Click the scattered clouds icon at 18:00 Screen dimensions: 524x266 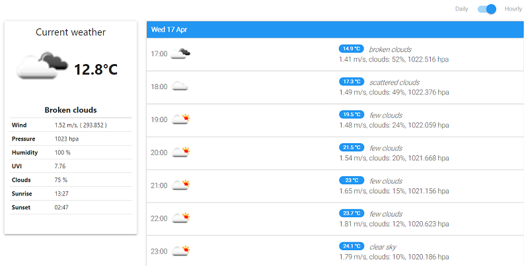pyautogui.click(x=180, y=86)
